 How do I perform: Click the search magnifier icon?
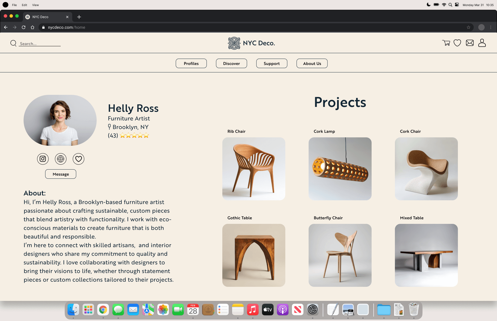click(13, 43)
